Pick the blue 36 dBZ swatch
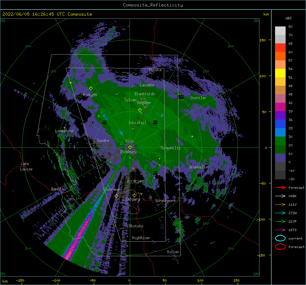306x285 pixels. [280, 124]
